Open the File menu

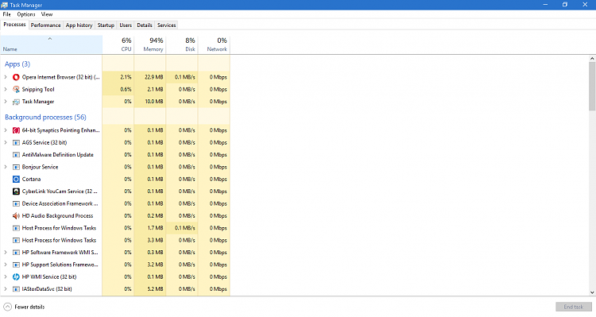7,14
